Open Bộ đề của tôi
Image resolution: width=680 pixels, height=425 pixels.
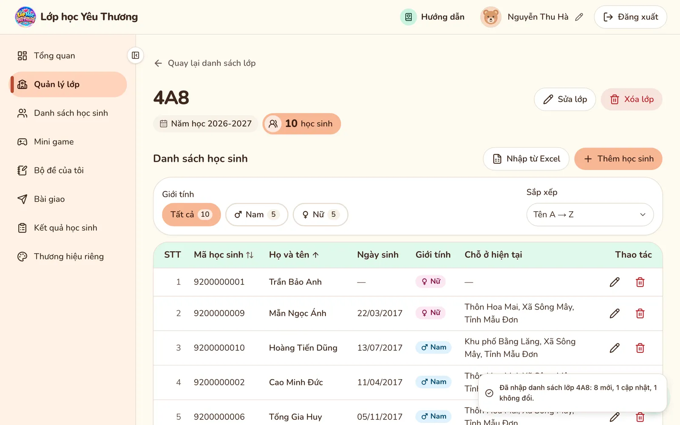click(68, 170)
